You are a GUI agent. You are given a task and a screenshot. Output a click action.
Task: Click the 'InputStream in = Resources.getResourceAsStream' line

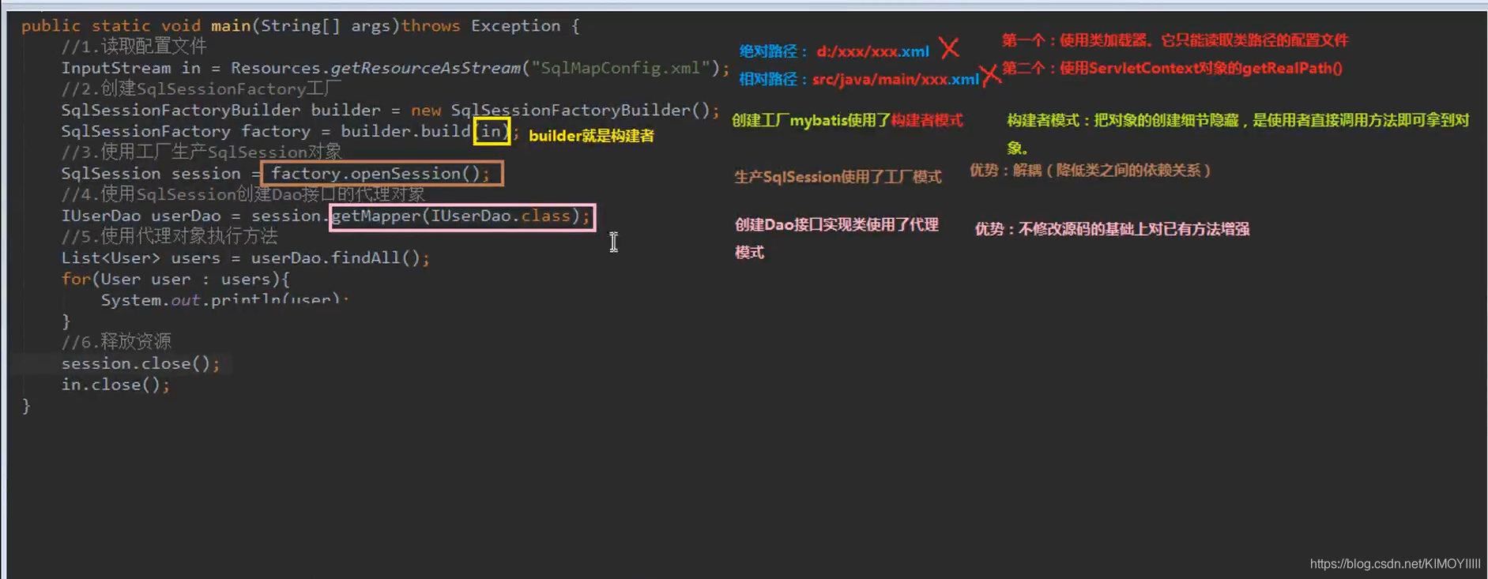coord(395,68)
